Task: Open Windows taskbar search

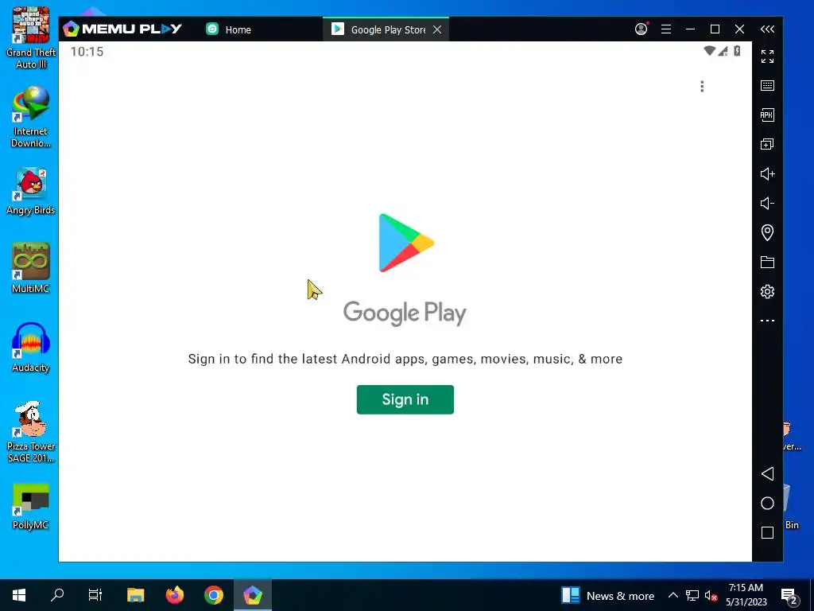Action: click(57, 595)
